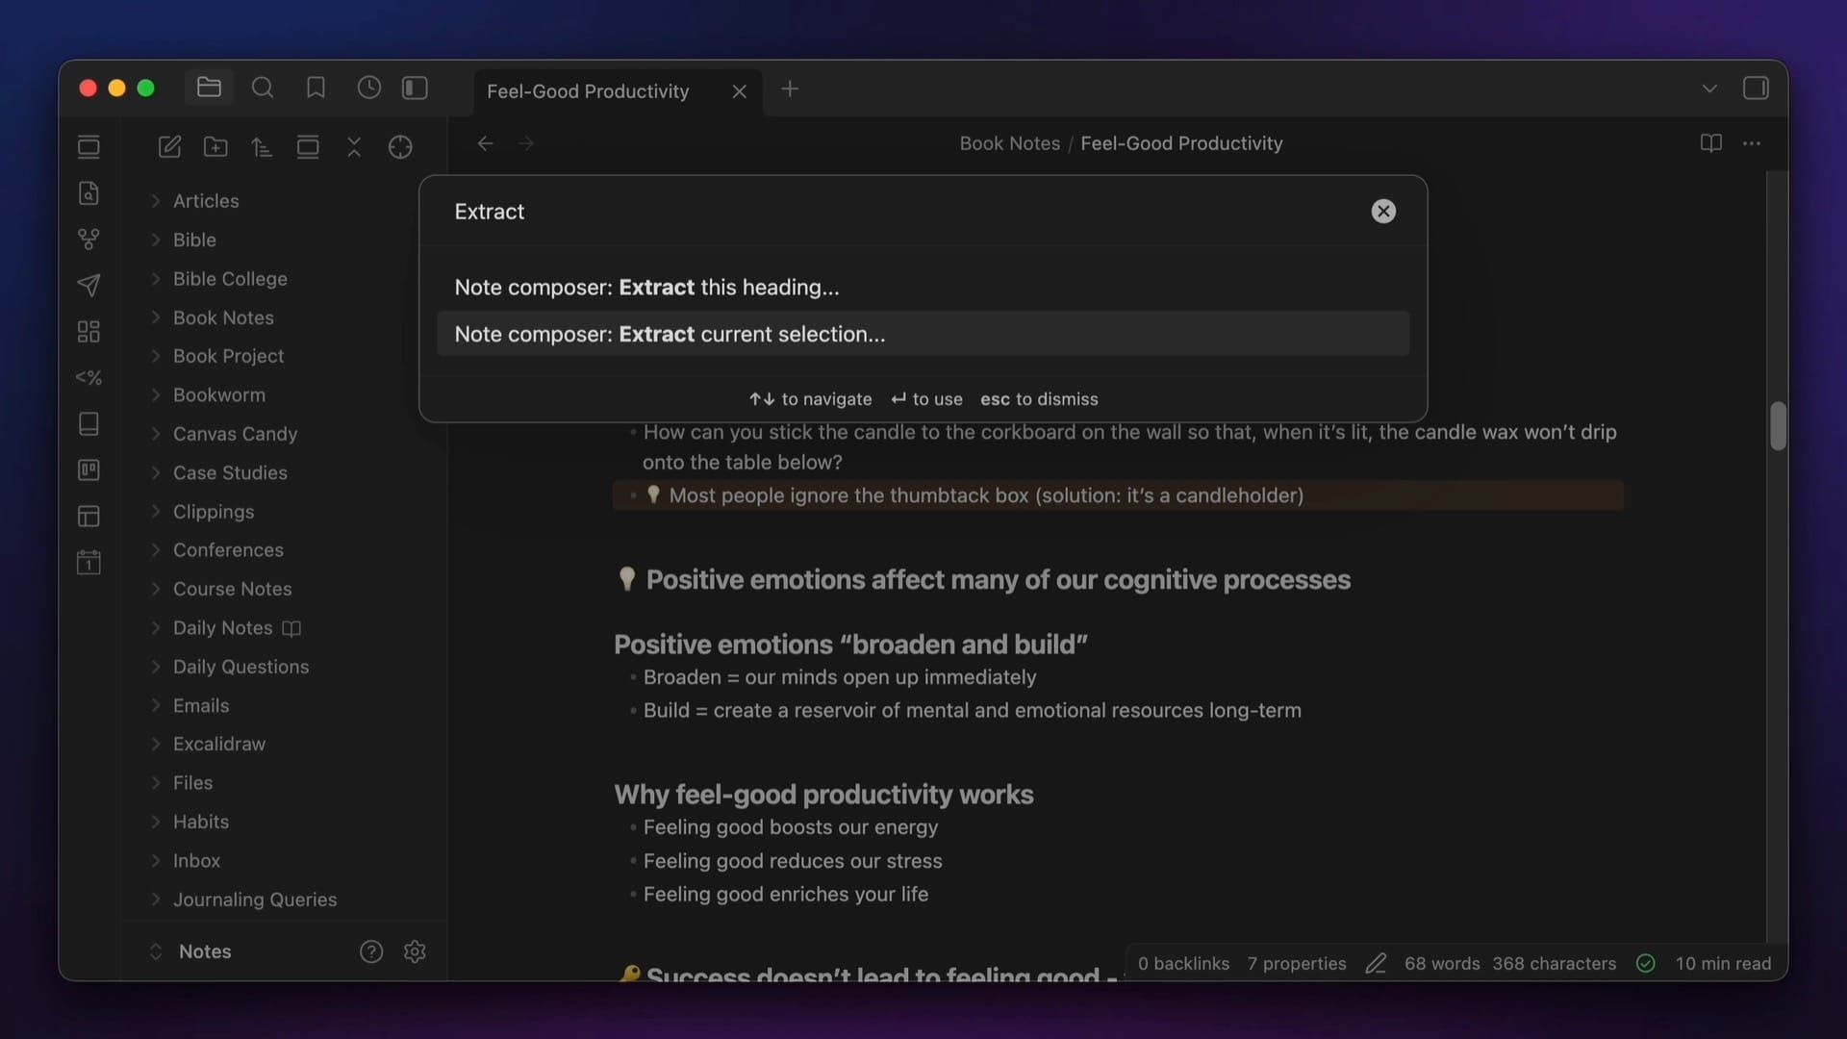This screenshot has height=1039, width=1847.
Task: Click Book Notes breadcrumb link
Action: (1009, 143)
